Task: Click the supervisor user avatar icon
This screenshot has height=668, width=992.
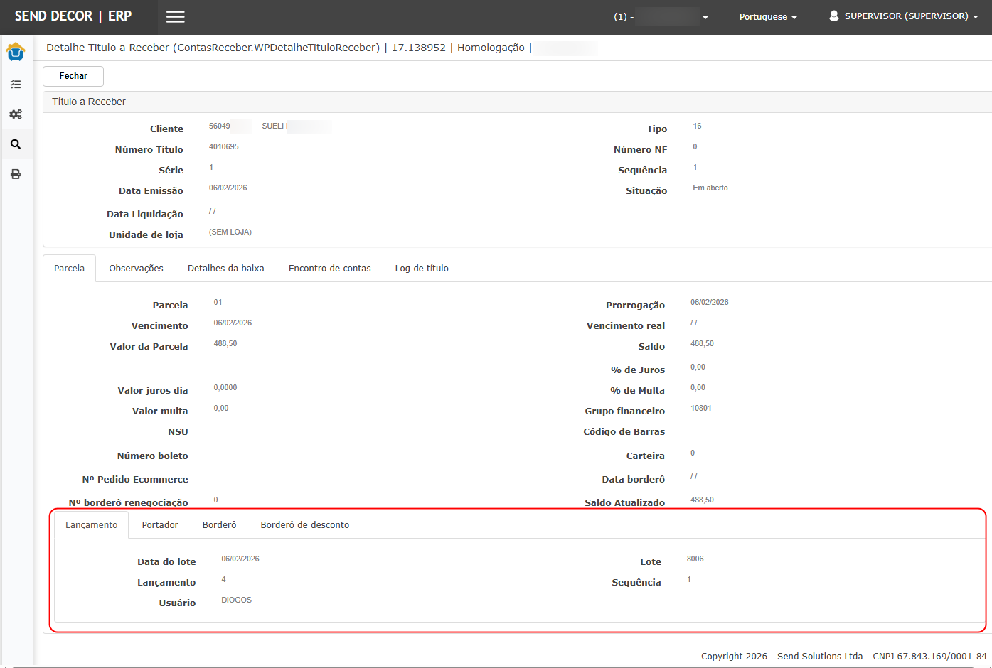Action: pos(834,16)
